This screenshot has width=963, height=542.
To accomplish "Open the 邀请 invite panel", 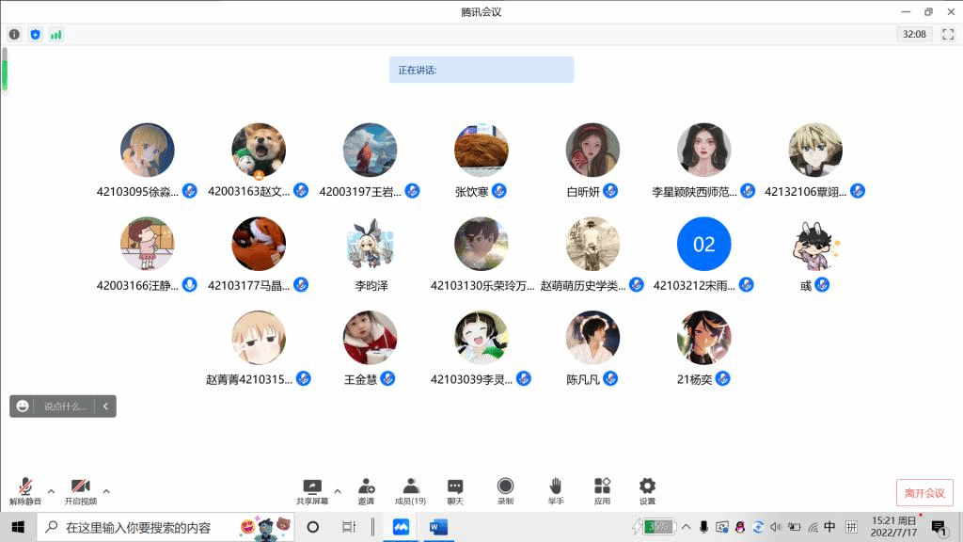I will tap(366, 491).
